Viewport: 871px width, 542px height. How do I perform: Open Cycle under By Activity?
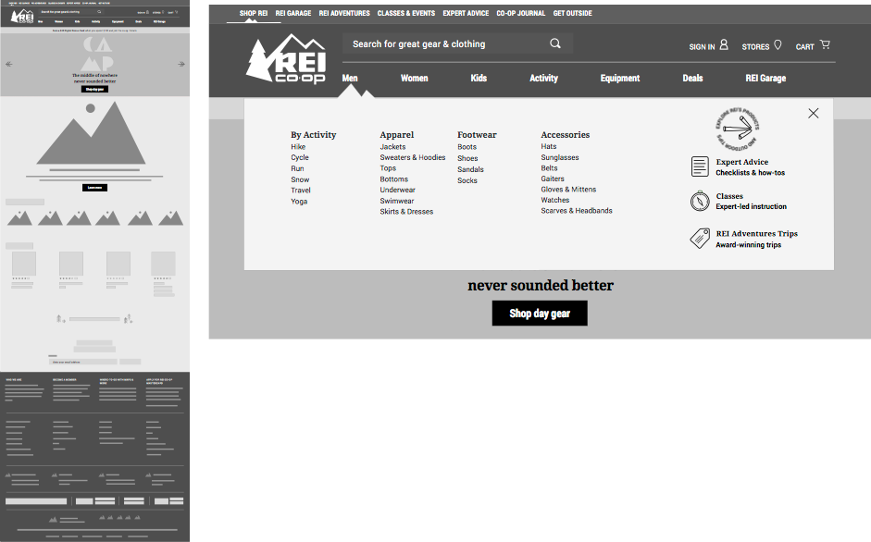(x=300, y=158)
